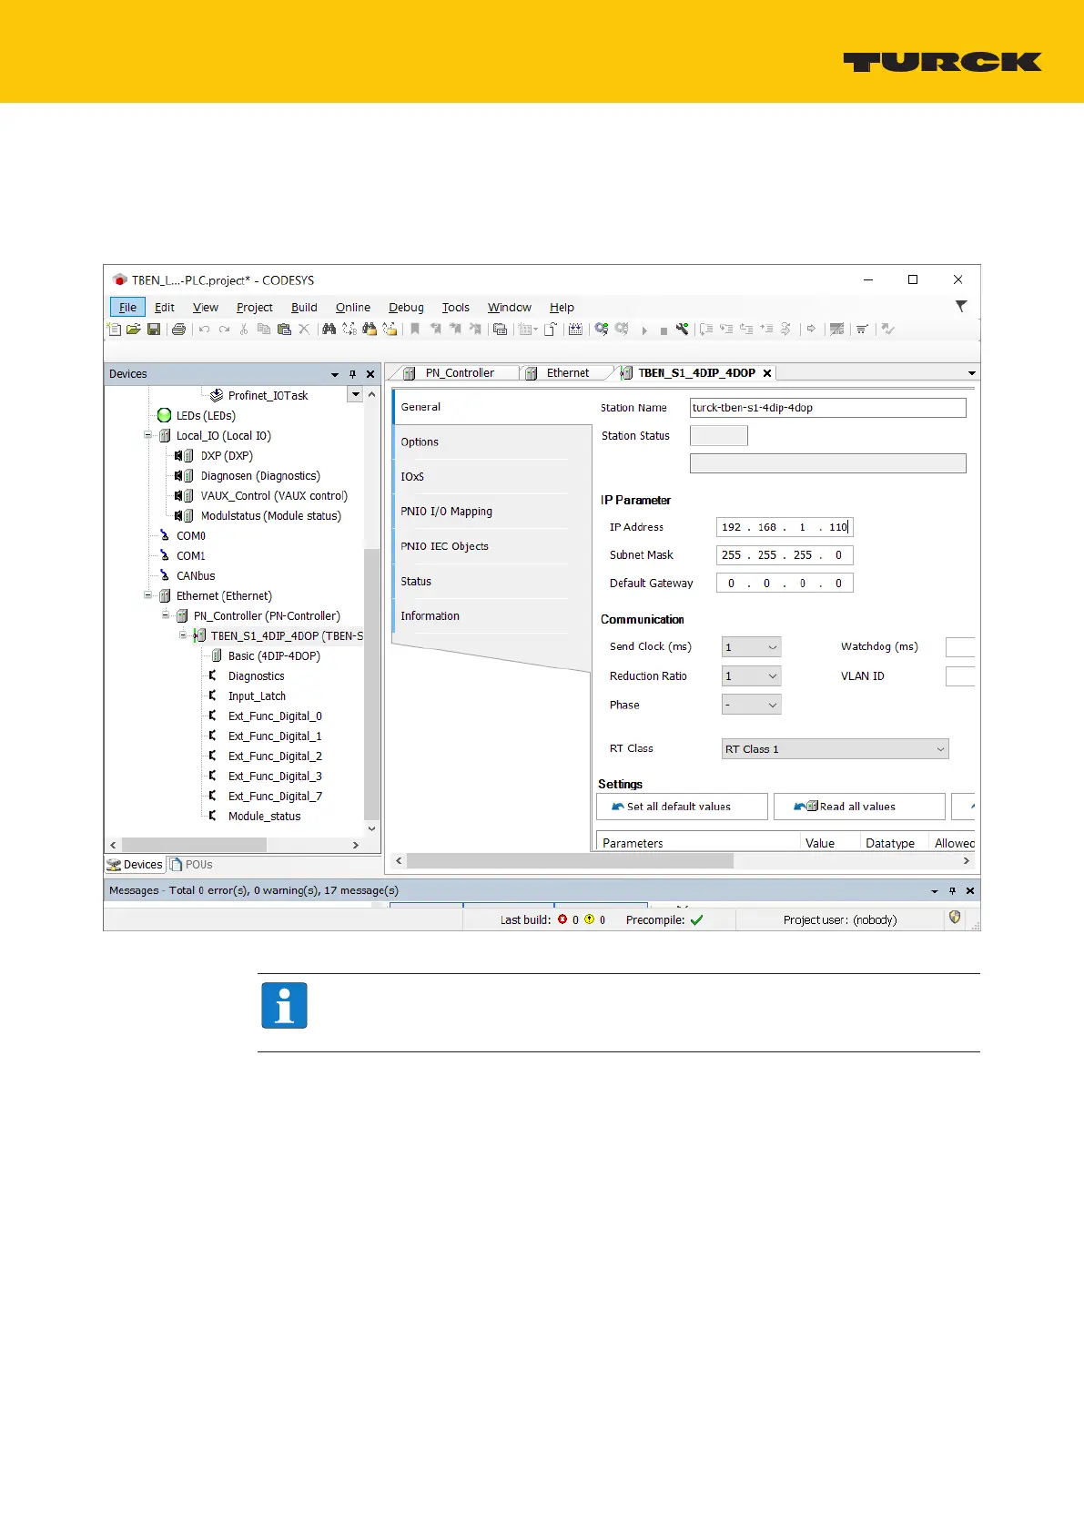Click the Toggle bookmark icon

(x=415, y=330)
